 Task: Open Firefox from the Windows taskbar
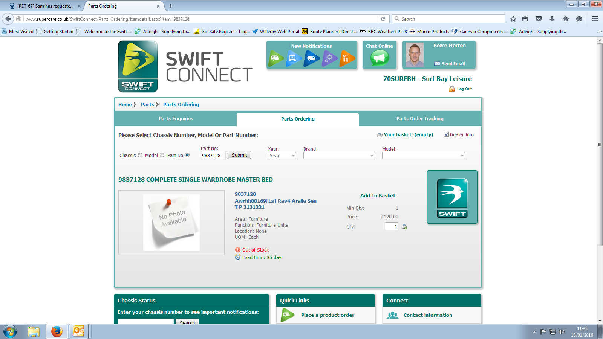(57, 331)
